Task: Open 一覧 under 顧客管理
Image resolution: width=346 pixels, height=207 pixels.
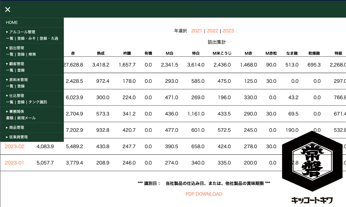Action: point(10,70)
